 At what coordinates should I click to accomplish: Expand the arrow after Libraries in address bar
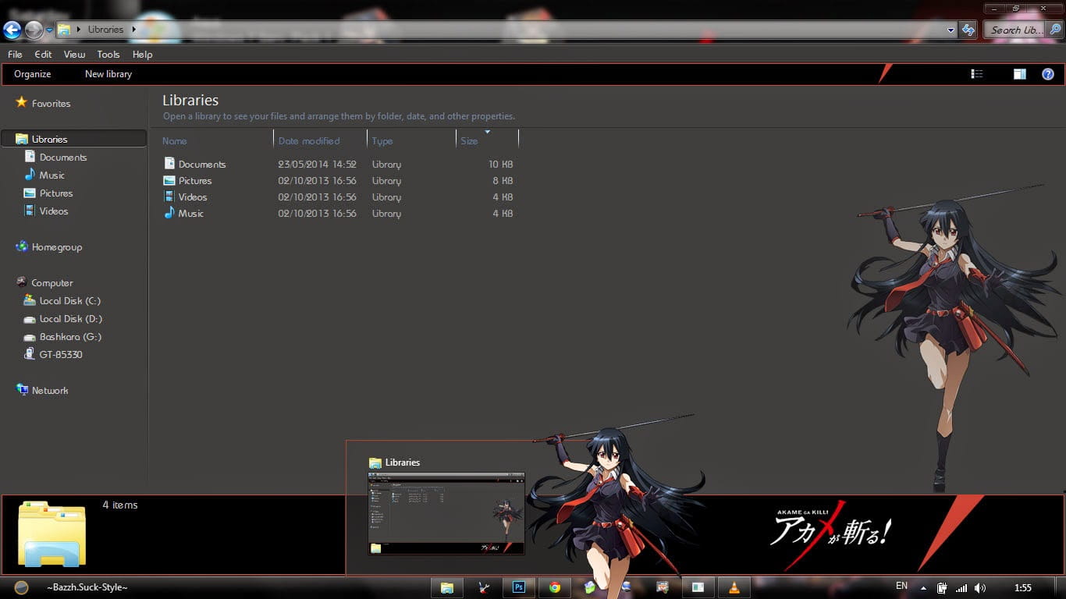tap(133, 30)
